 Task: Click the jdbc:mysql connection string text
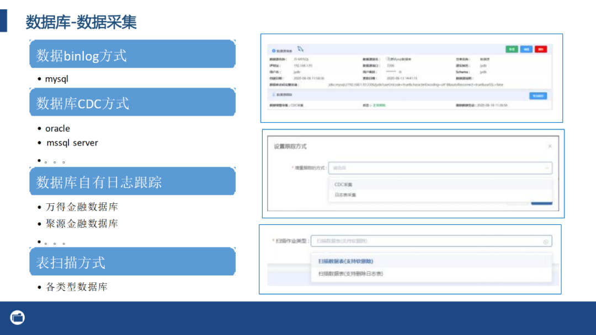416,85
